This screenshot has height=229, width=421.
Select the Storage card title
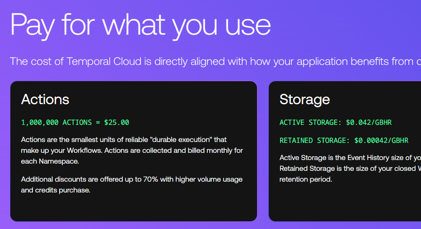pyautogui.click(x=305, y=99)
